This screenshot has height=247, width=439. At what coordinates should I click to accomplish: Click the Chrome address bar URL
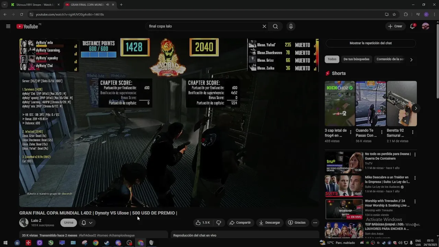[70, 14]
